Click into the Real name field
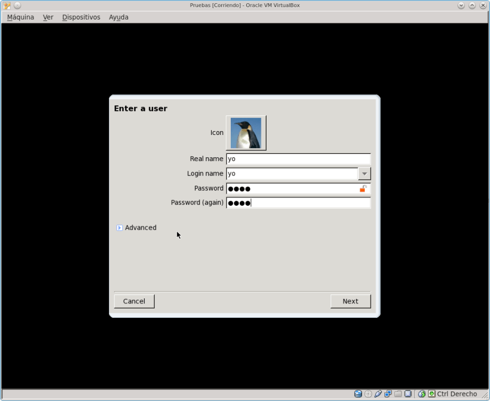Image resolution: width=490 pixels, height=401 pixels. (x=298, y=159)
